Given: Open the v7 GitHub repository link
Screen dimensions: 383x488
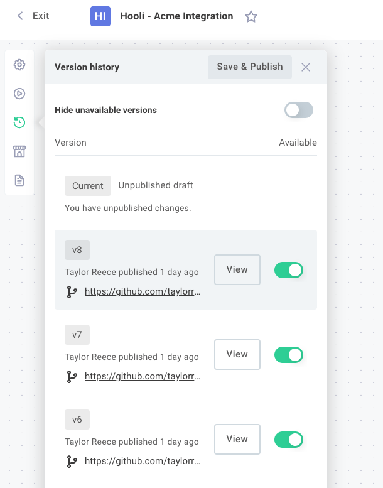Looking at the screenshot, I should (143, 376).
